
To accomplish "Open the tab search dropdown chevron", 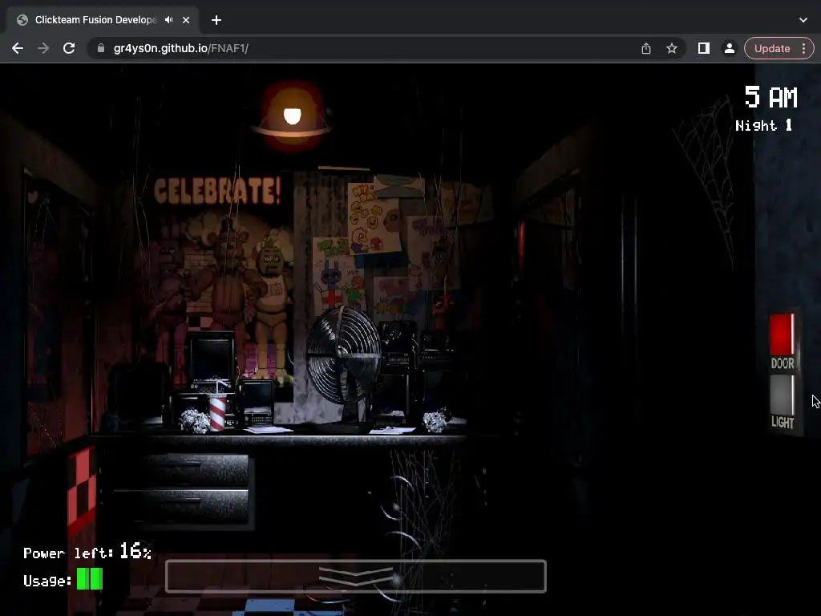I will pos(803,20).
